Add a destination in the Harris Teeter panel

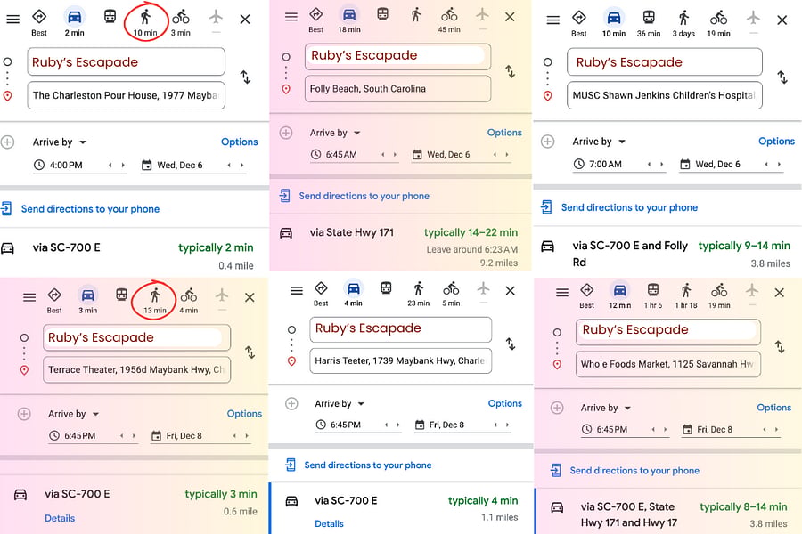[x=291, y=404]
